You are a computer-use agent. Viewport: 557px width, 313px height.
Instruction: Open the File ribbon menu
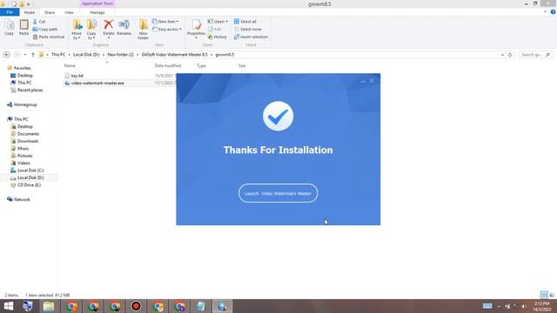coord(10,12)
